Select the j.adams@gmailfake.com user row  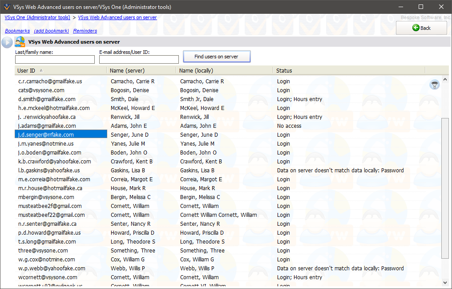47,126
